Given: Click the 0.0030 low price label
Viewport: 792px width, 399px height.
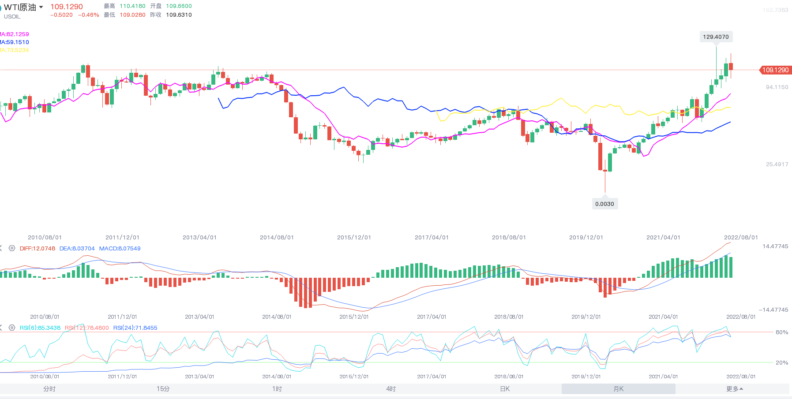Looking at the screenshot, I should (x=604, y=204).
